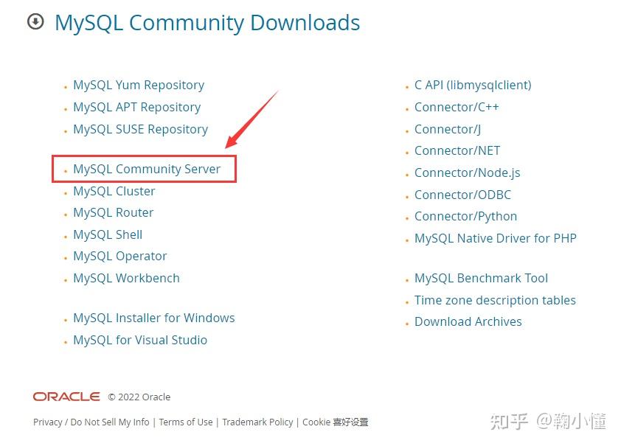Open Trademark Policy footer link
Viewport: 621px width, 446px height.
click(257, 422)
